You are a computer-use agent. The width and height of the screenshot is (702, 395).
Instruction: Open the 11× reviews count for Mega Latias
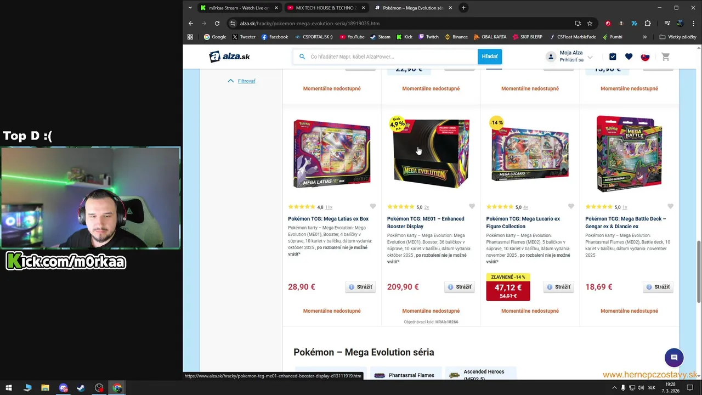(x=329, y=207)
